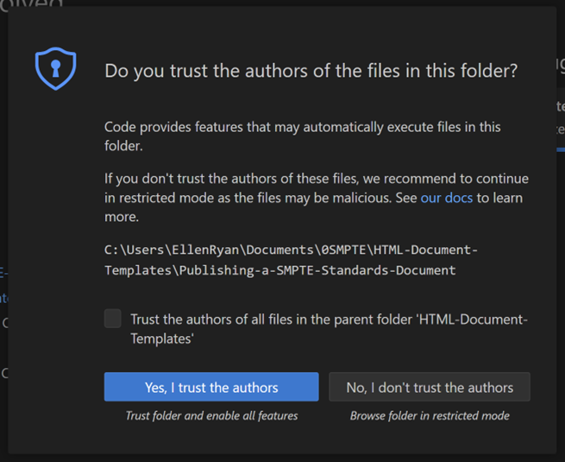Viewport: 565px width, 462px height.
Task: Click the 'Trust the authors of all files' label
Action: pos(328,320)
